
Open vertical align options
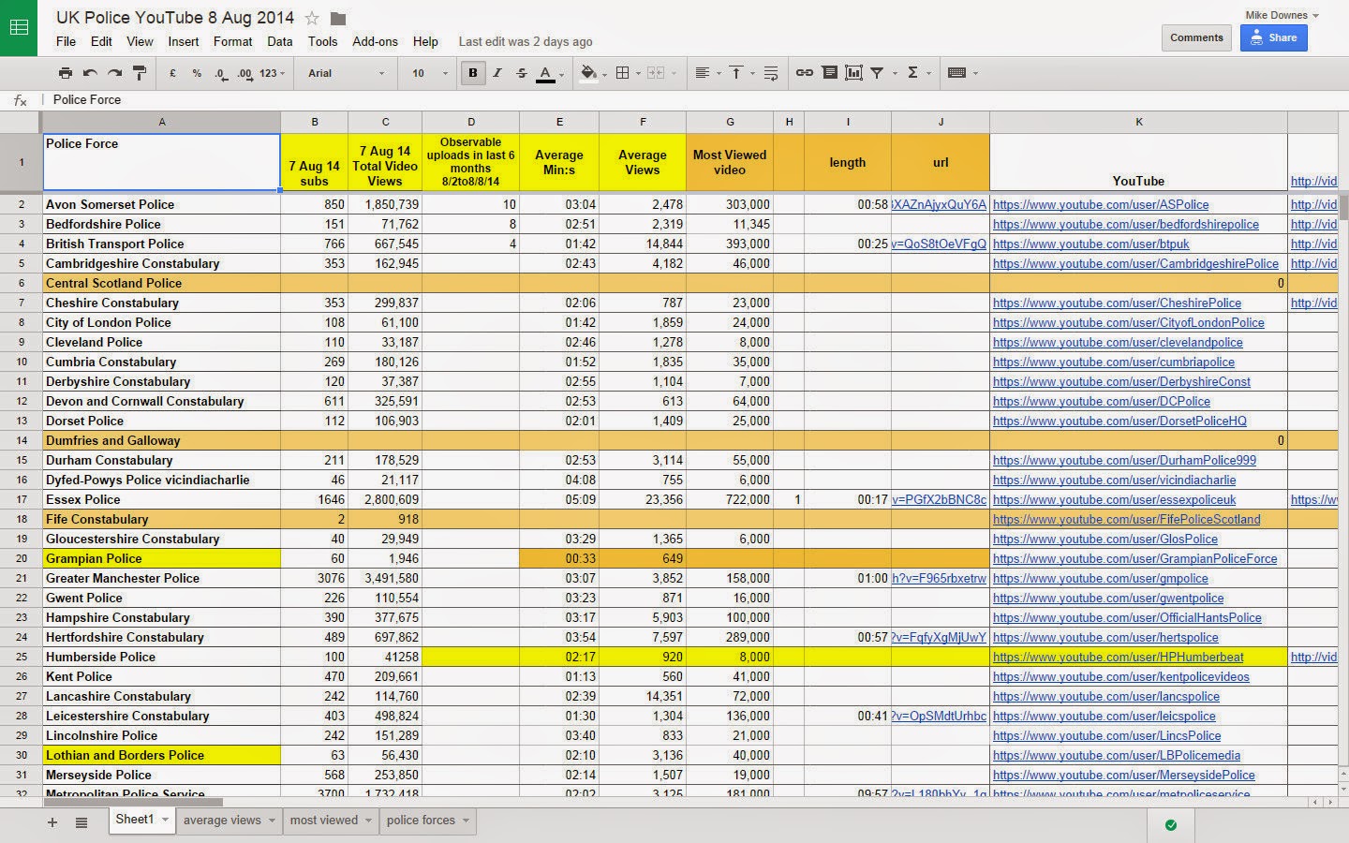[740, 73]
